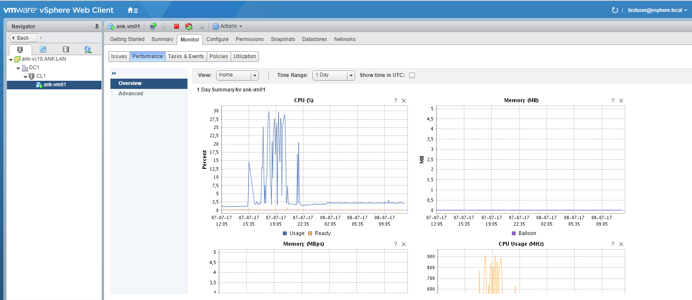Select Advanced in the performance sidebar
Screen dimensions: 692x300
tap(149, 94)
